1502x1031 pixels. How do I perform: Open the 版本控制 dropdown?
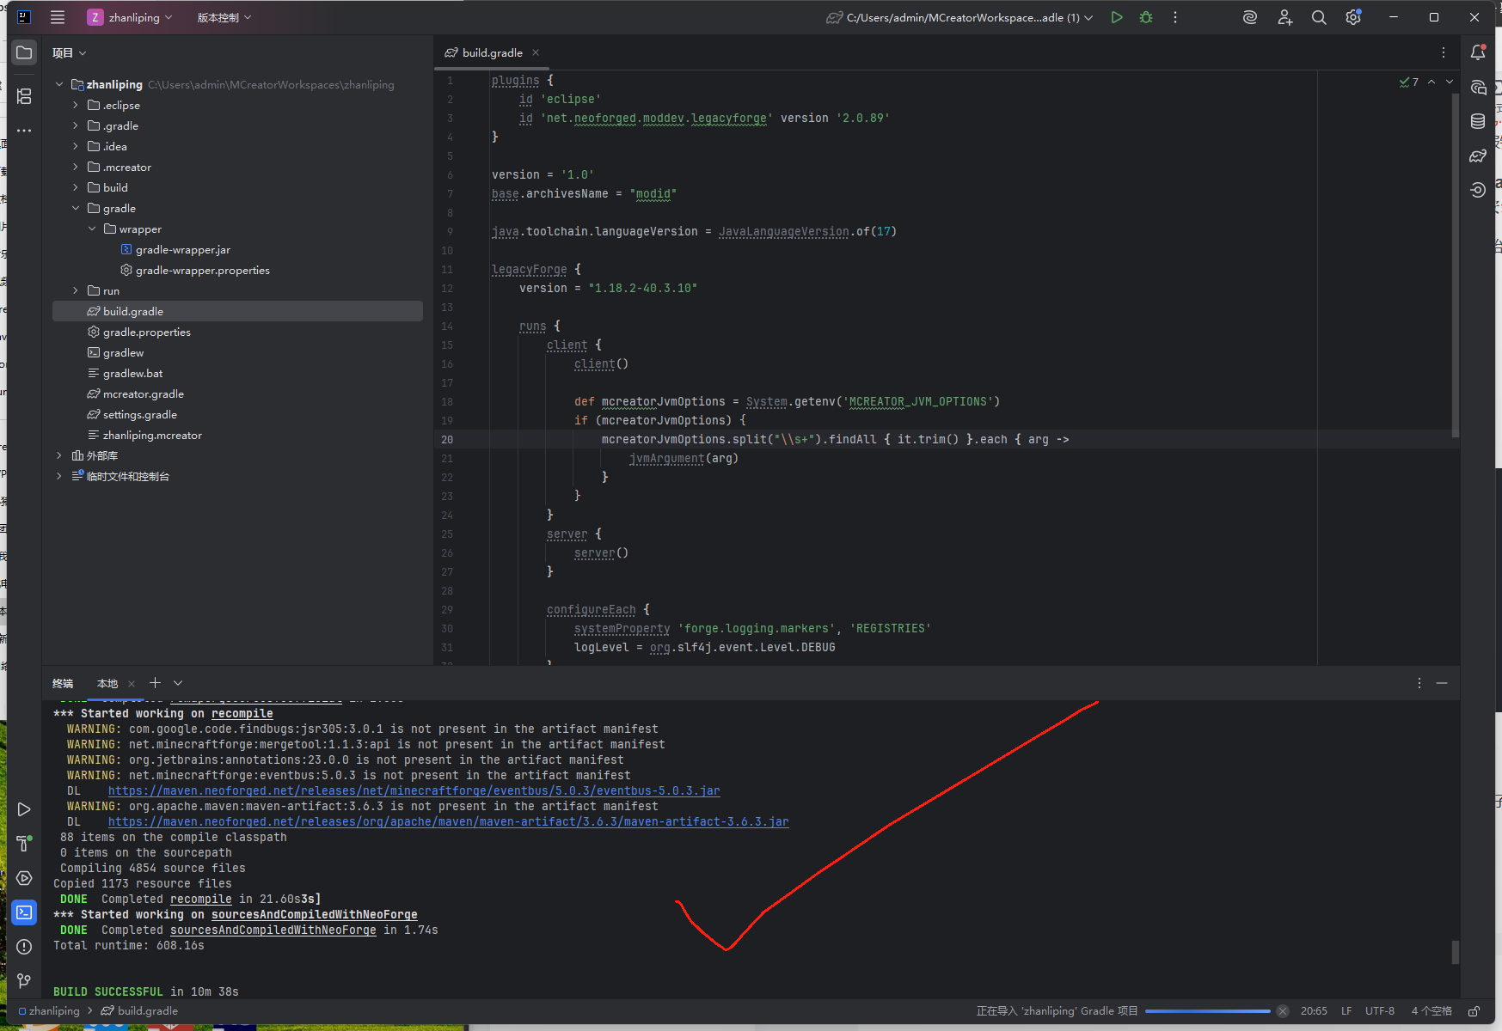[x=224, y=17]
